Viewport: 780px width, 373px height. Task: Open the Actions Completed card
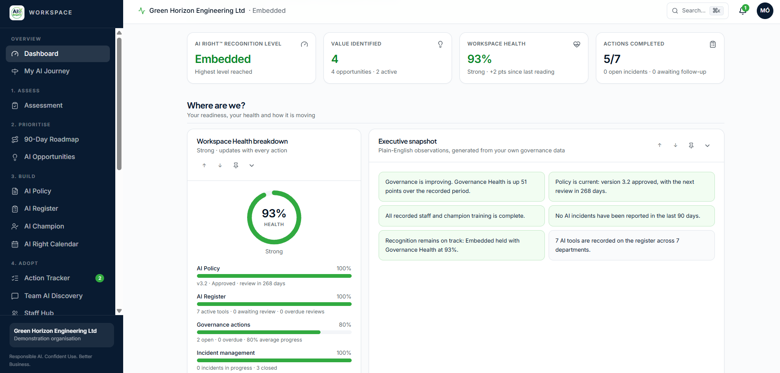click(660, 58)
